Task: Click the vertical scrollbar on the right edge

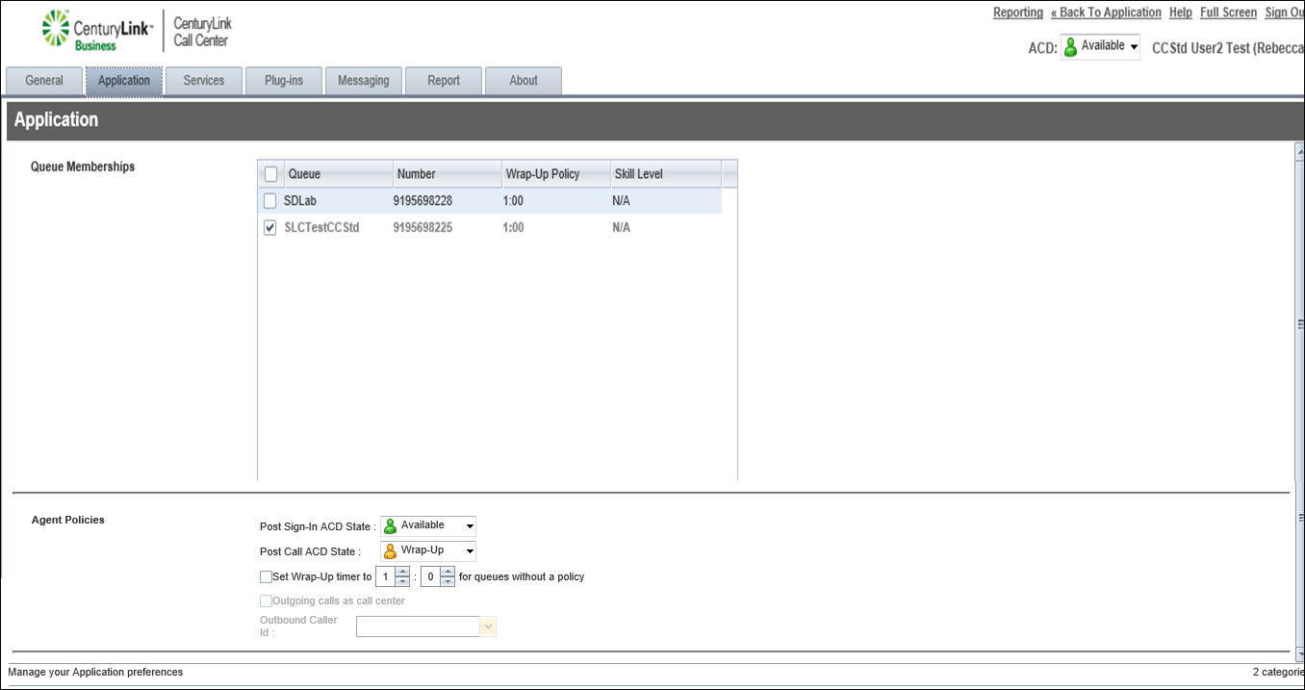Action: point(1300,404)
